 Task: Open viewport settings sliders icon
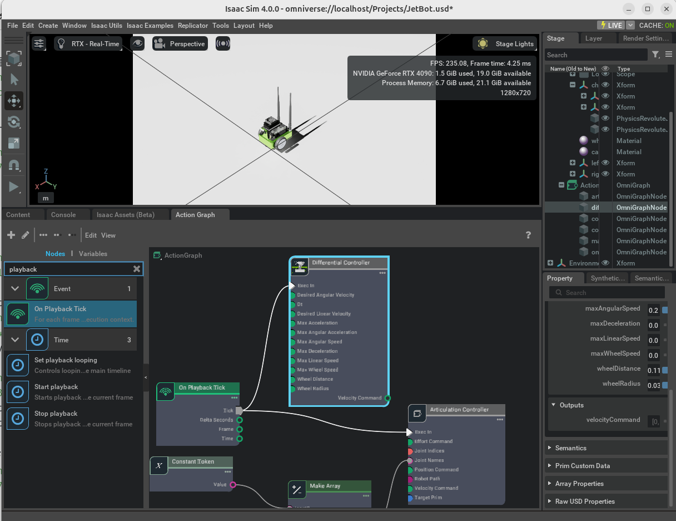(39, 43)
